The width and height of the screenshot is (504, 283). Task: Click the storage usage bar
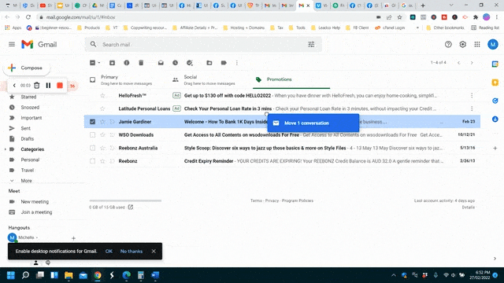(x=125, y=201)
